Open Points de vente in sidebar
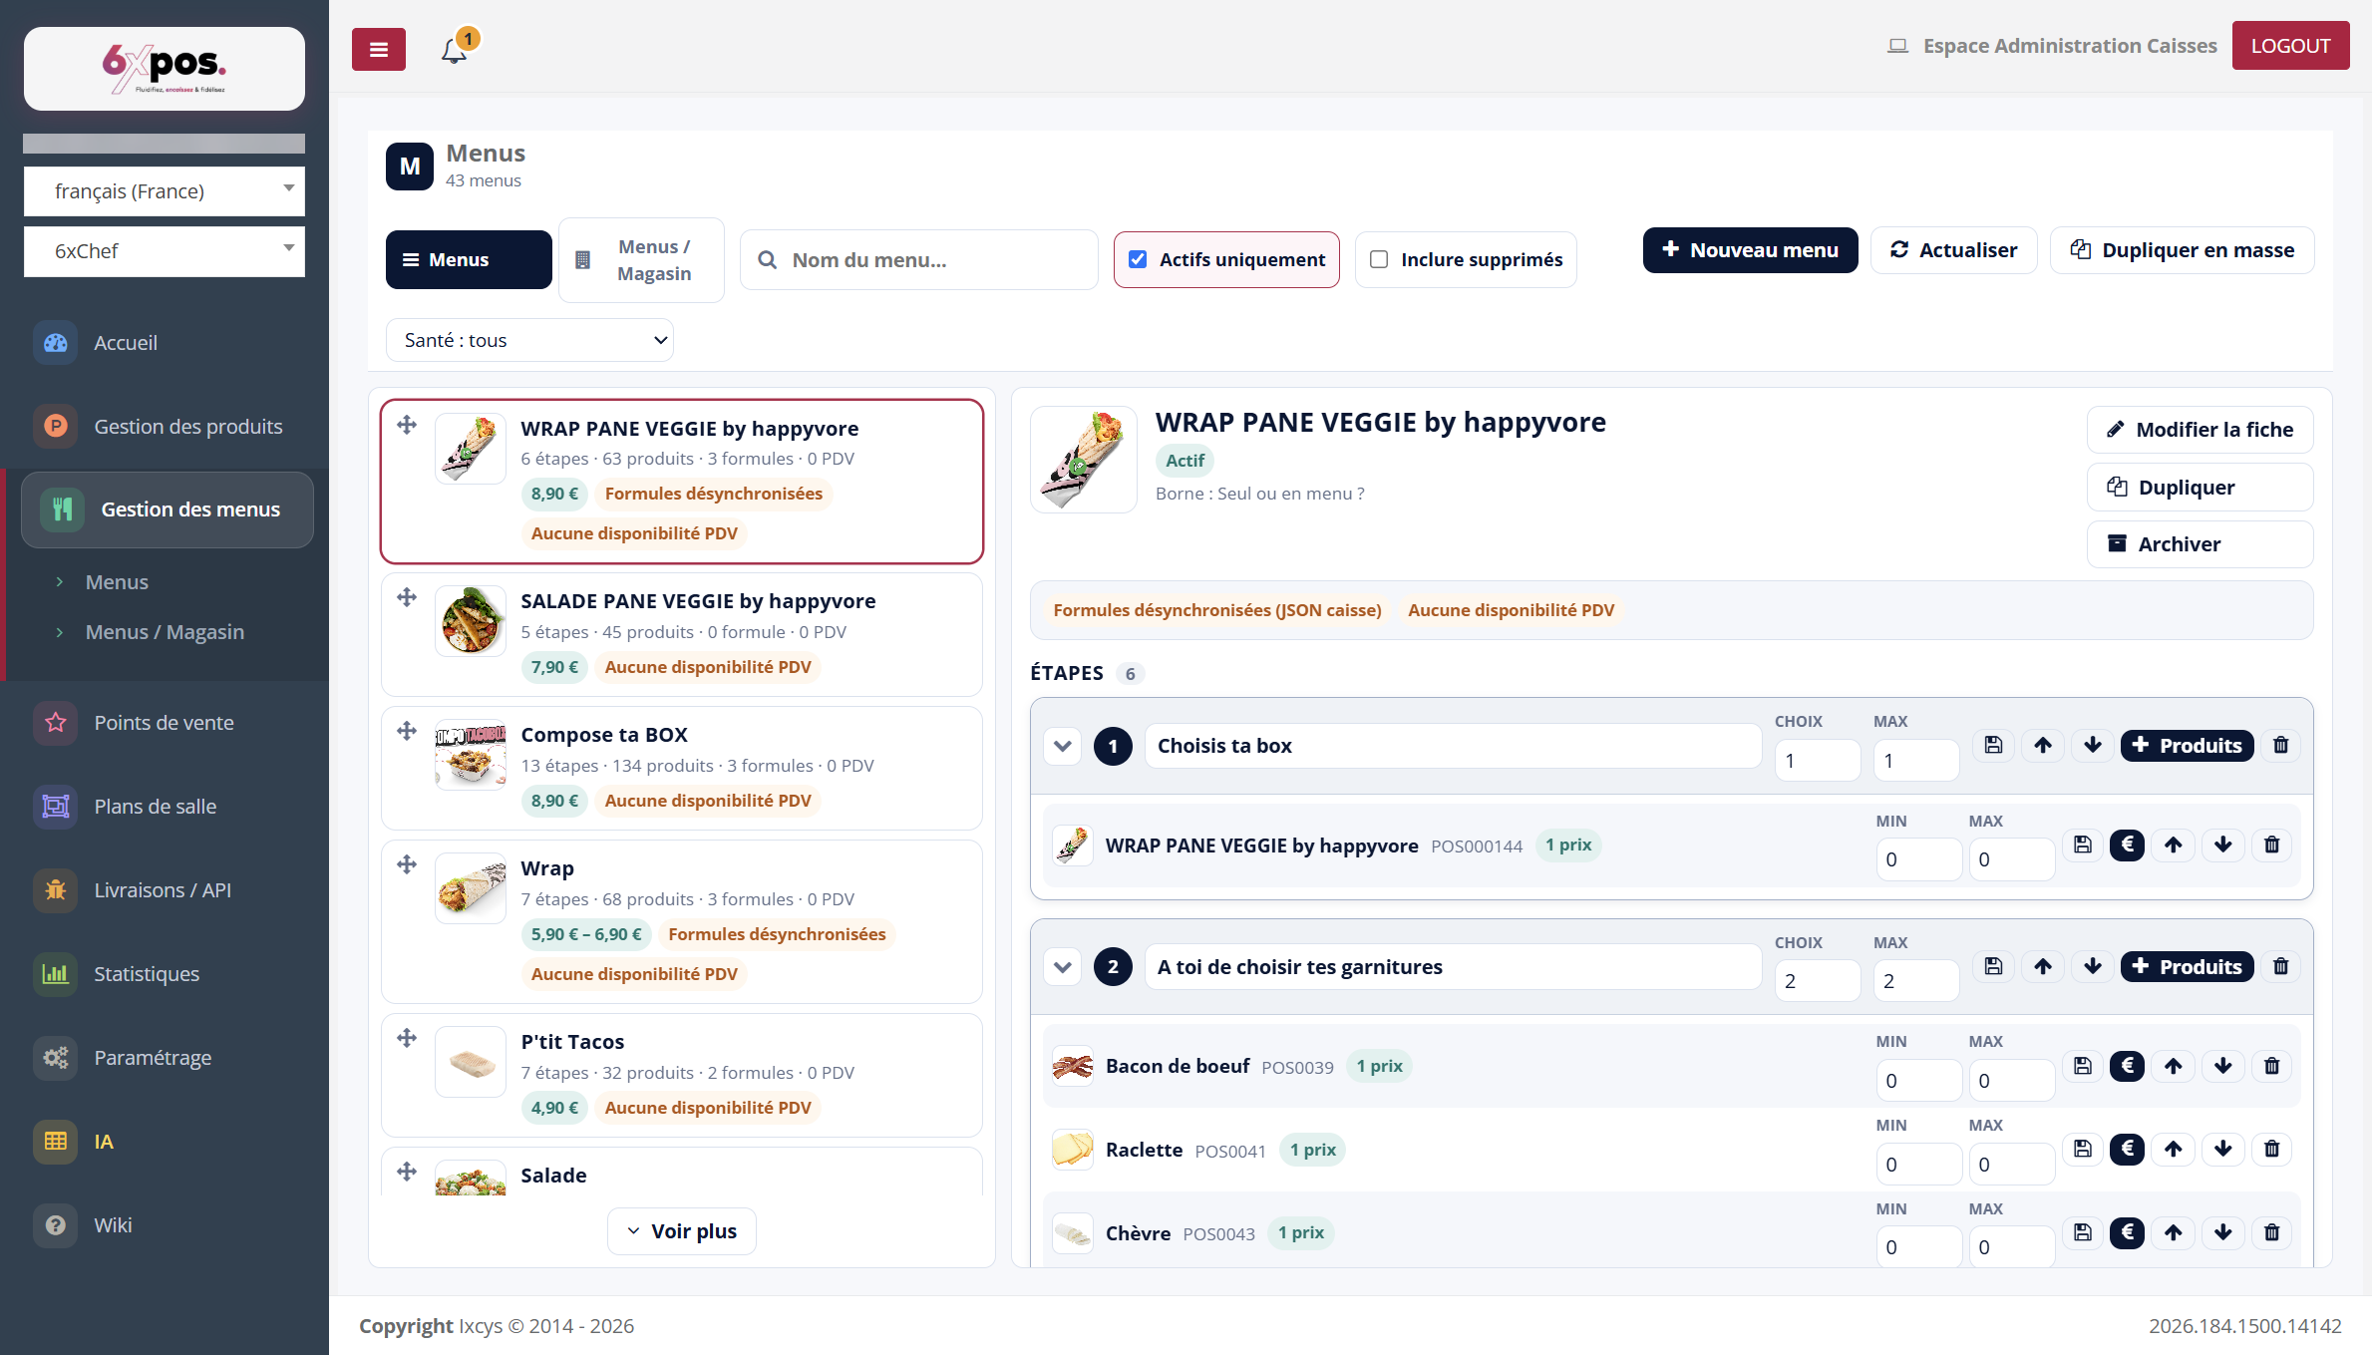The width and height of the screenshot is (2372, 1355). coord(164,722)
